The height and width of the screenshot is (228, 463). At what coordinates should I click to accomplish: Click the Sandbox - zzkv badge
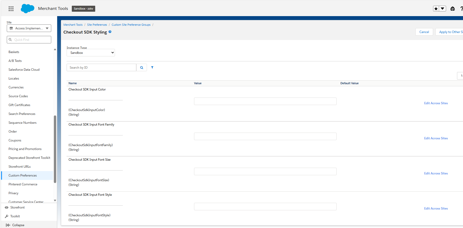83,9
